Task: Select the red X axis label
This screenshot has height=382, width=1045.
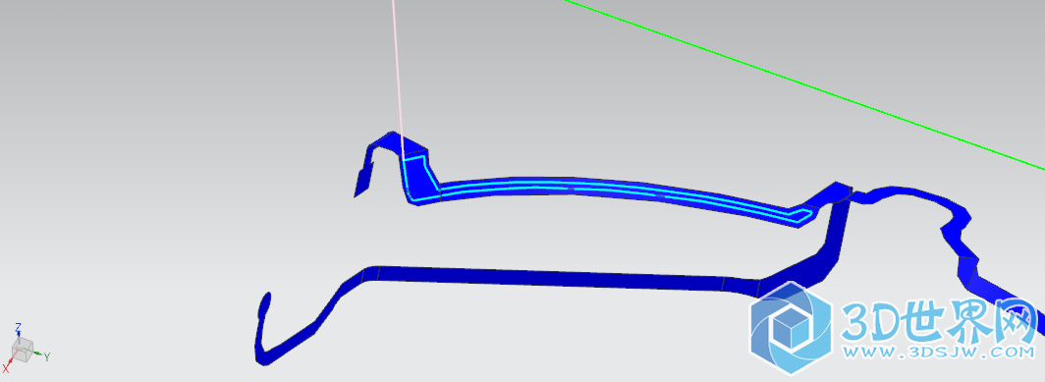Action: [x=6, y=368]
